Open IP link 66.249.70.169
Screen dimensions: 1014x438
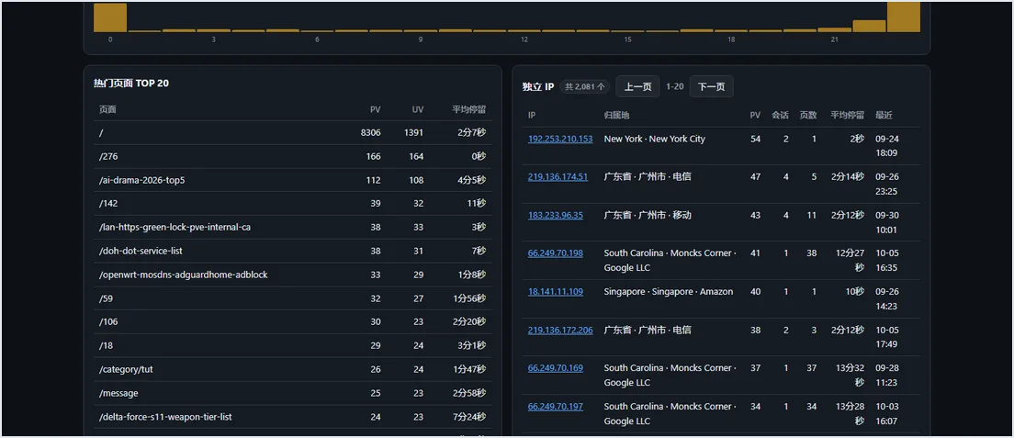tap(556, 368)
